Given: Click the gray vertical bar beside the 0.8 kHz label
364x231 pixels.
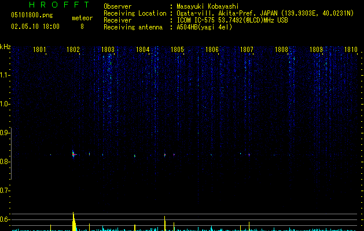Looking at the screenshot, I should point(12,153).
